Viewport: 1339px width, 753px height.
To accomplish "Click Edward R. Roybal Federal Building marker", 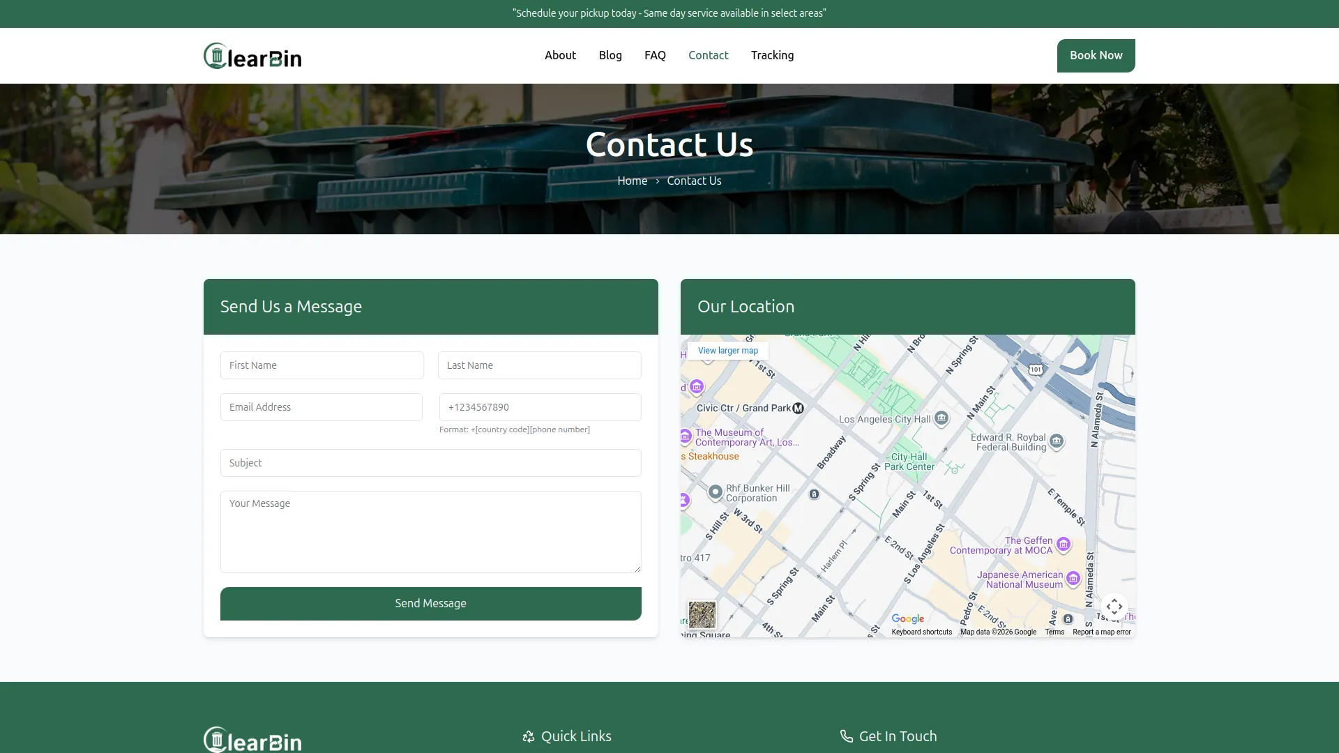I will 1057,441.
